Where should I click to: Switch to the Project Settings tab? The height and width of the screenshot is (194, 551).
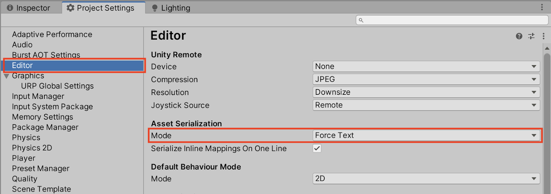point(103,8)
